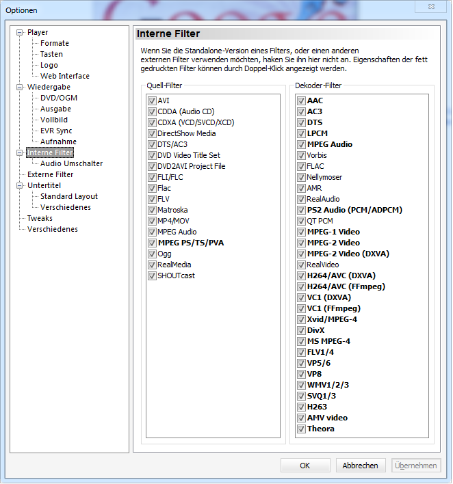Image resolution: width=453 pixels, height=484 pixels.
Task: Toggle CDDA (Audio CD) source filter
Action: click(152, 111)
